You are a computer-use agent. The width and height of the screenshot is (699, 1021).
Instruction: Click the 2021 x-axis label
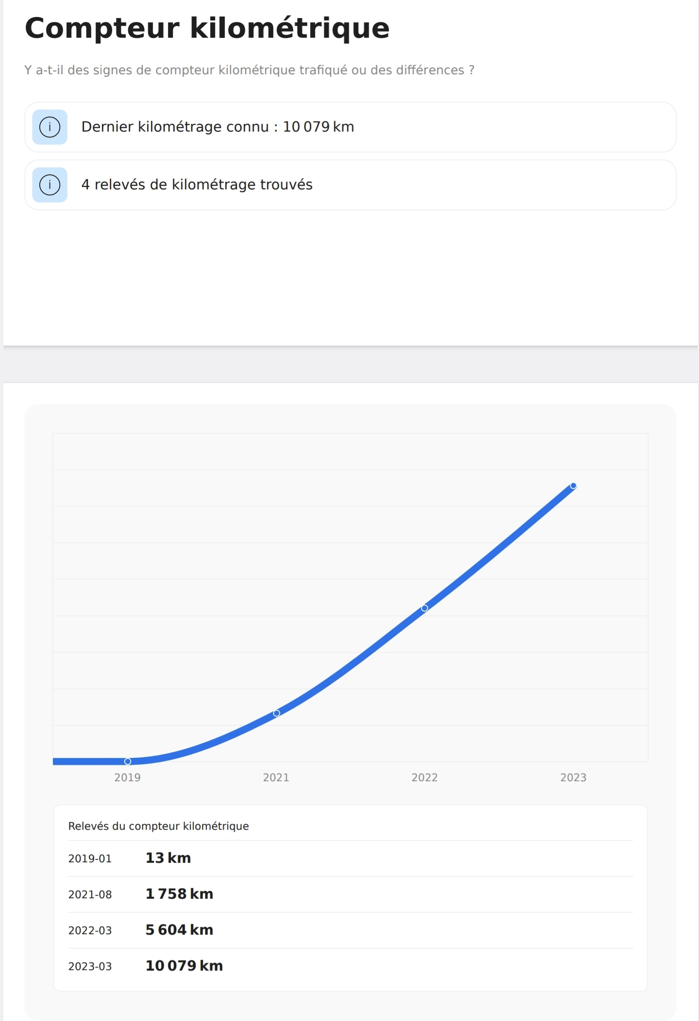(276, 777)
